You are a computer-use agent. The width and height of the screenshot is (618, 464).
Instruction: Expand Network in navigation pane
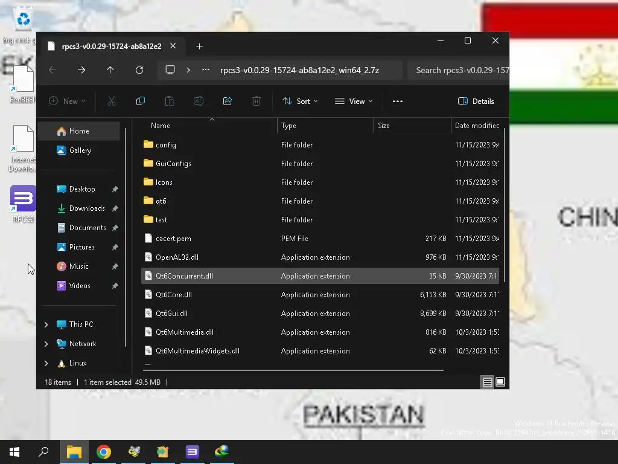tap(46, 344)
